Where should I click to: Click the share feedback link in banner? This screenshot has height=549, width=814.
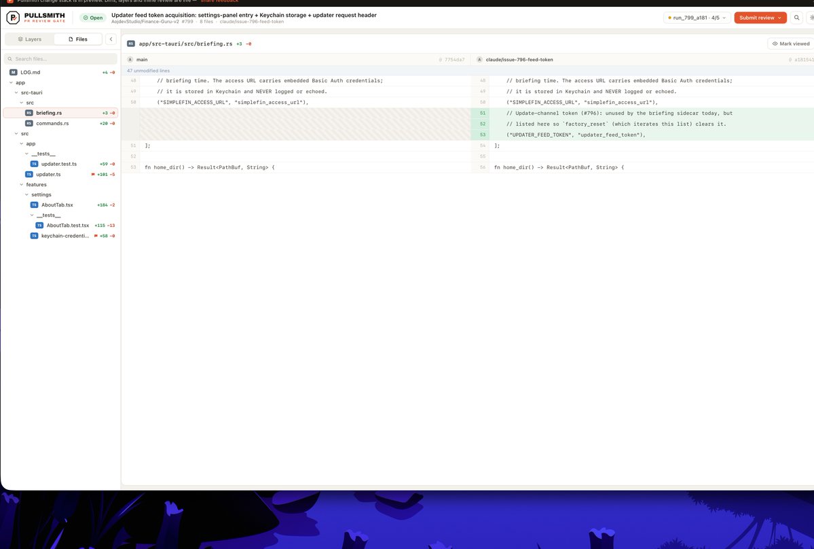219,1
